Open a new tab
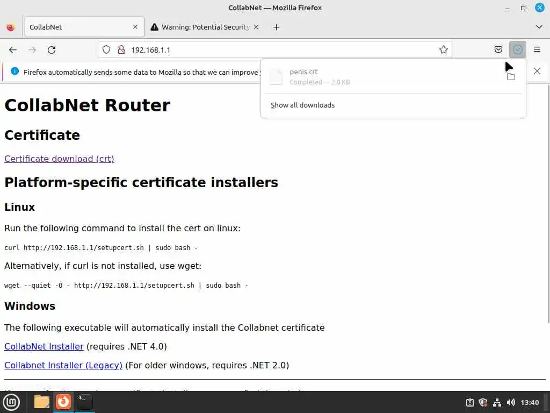Viewport: 550px width, 413px height. tap(277, 27)
